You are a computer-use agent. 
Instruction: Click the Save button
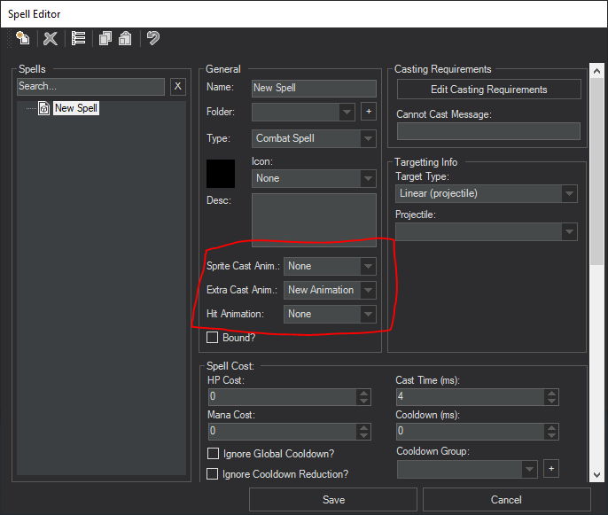(x=333, y=500)
